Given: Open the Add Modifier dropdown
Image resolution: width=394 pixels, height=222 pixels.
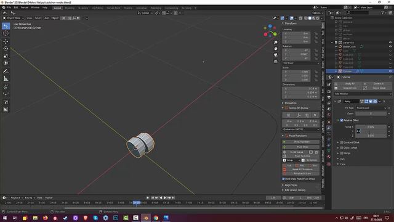Looking at the screenshot, I should (x=363, y=94).
